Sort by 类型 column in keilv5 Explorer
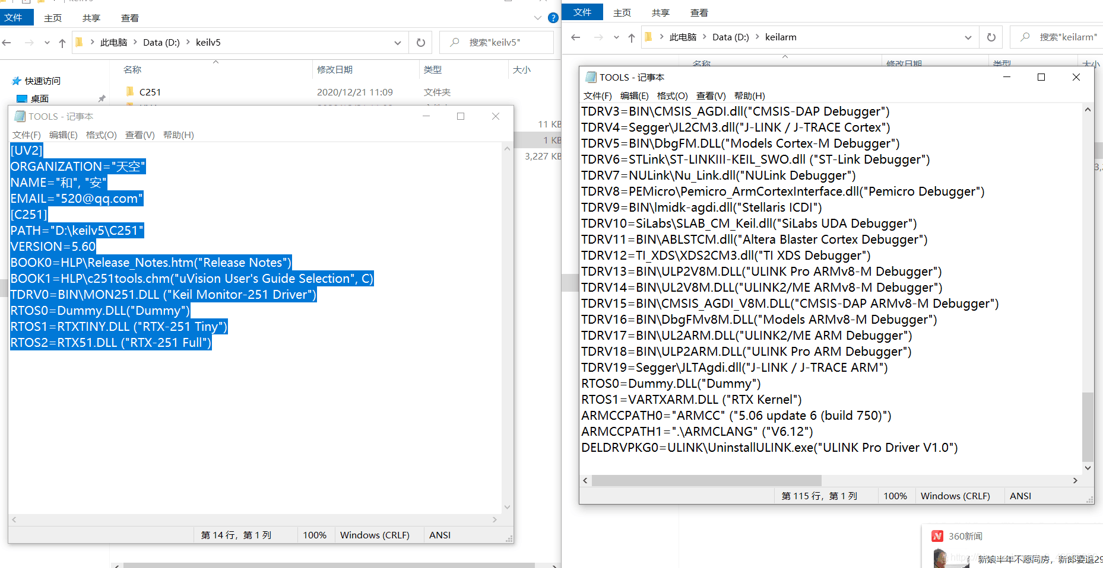The image size is (1103, 568). coord(433,69)
